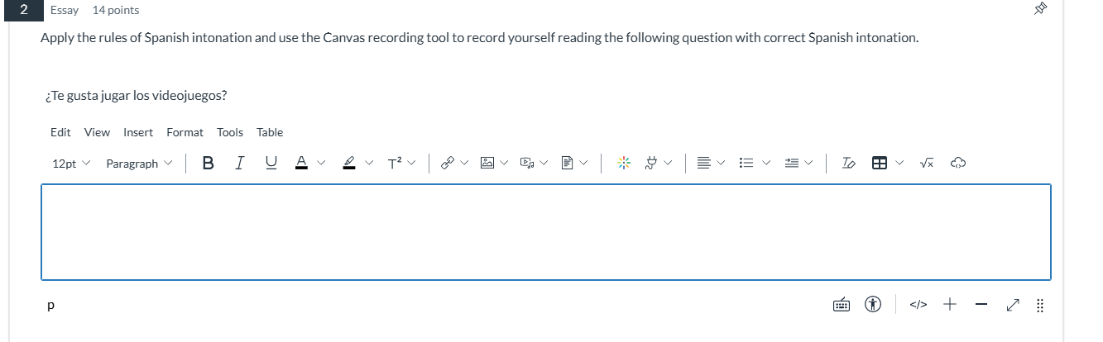The image size is (1103, 342).
Task: Toggle Italic formatting
Action: pyautogui.click(x=239, y=164)
